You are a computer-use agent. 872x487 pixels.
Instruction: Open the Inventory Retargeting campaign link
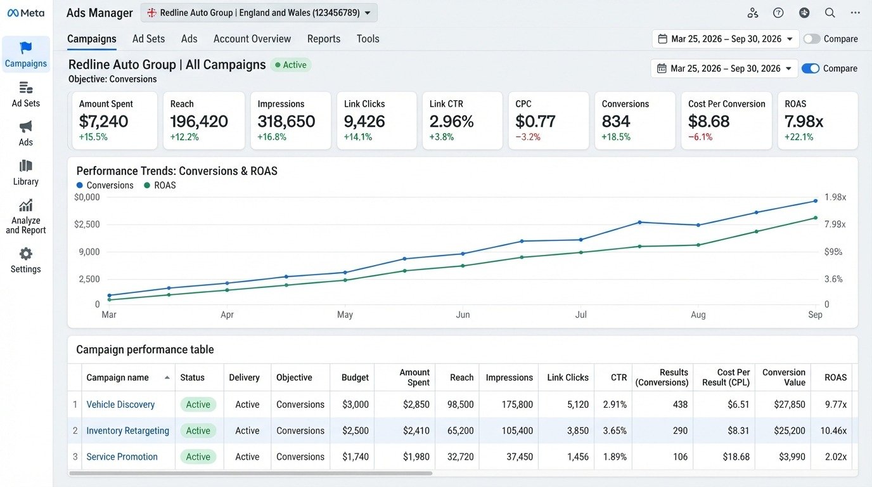tap(128, 431)
